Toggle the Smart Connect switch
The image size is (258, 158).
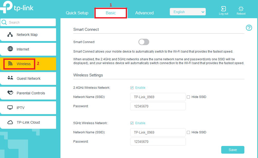[144, 42]
